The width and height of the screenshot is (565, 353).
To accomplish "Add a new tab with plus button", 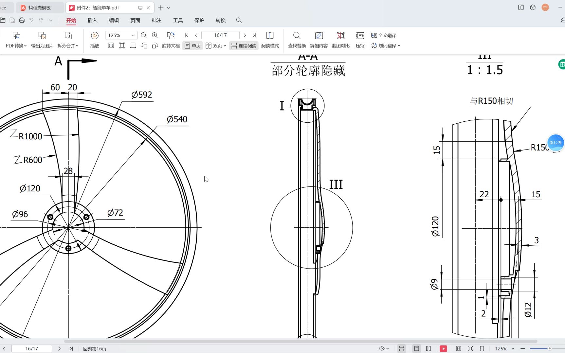I will [161, 8].
